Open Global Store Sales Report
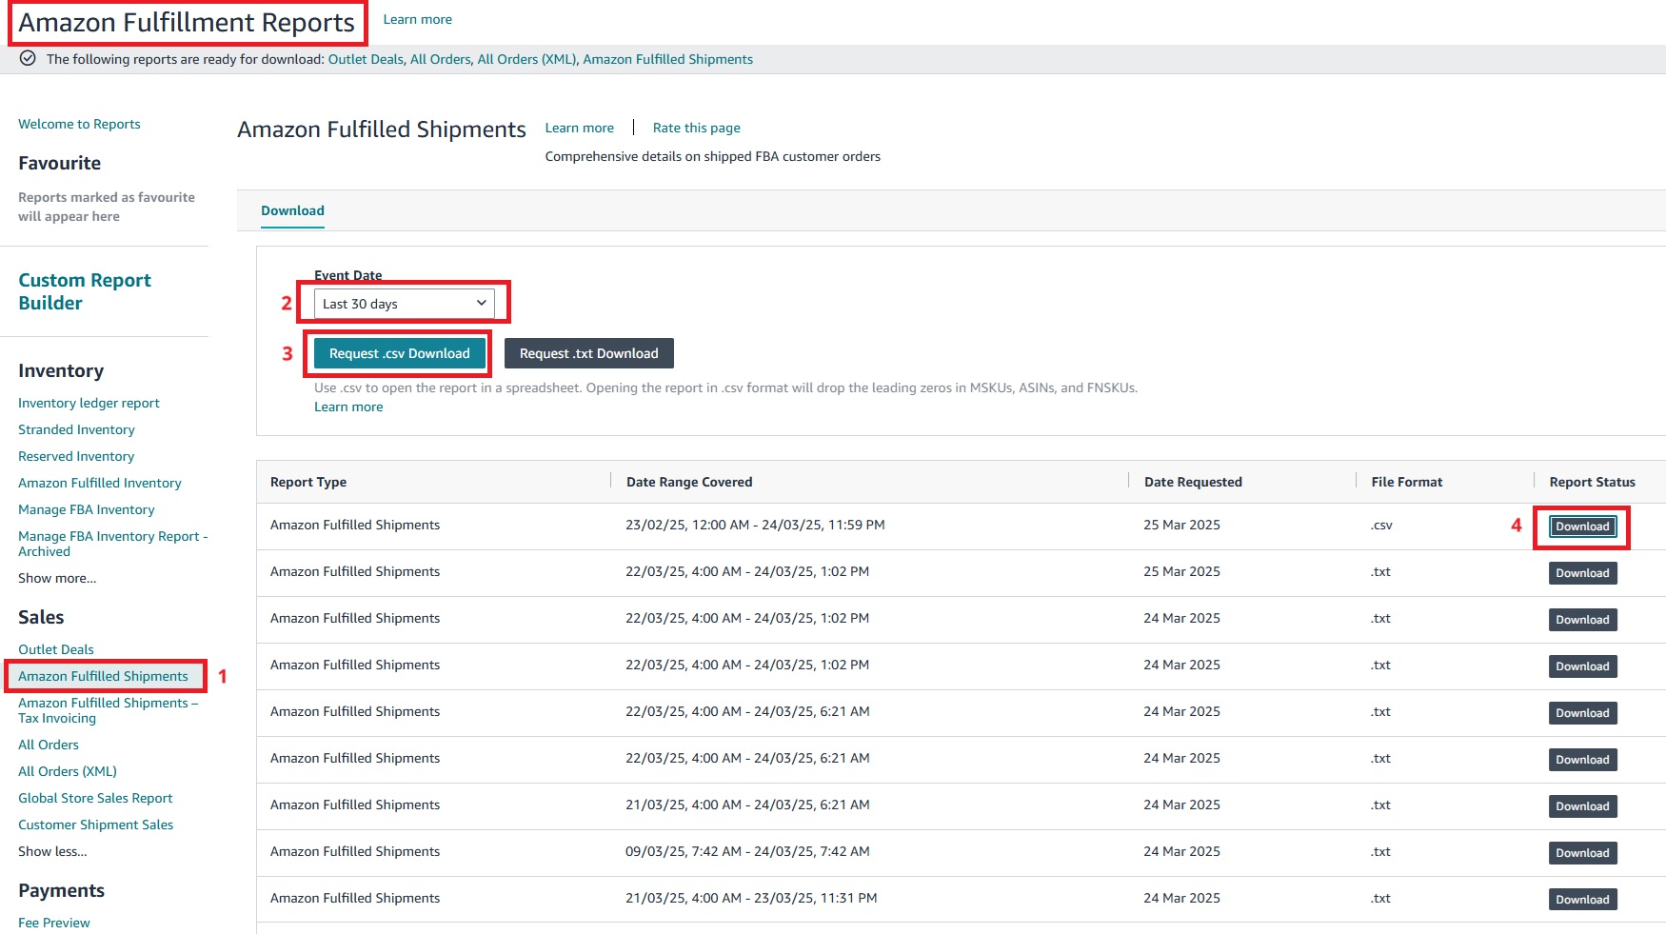This screenshot has height=934, width=1666. pyautogui.click(x=95, y=798)
